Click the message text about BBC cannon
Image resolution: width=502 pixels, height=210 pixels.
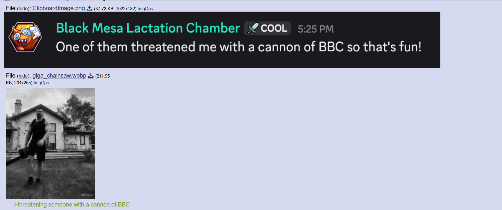tap(238, 47)
